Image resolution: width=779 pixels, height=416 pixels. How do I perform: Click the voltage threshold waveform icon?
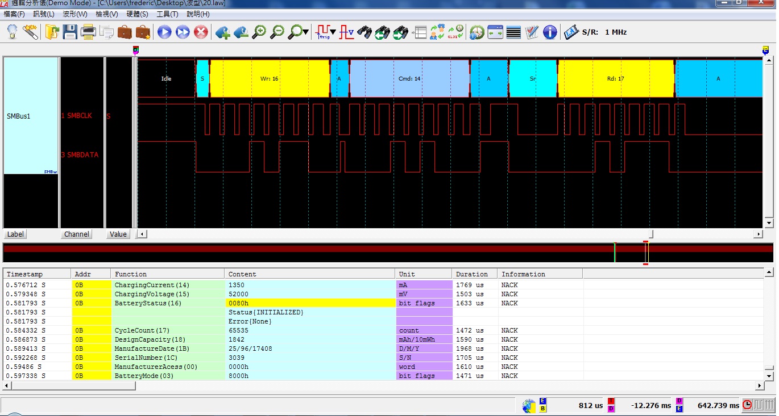[x=346, y=32]
